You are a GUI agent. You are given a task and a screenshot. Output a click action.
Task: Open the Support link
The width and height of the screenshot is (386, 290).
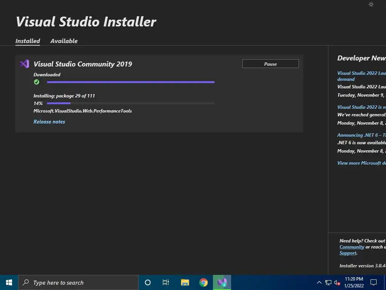[x=348, y=253]
